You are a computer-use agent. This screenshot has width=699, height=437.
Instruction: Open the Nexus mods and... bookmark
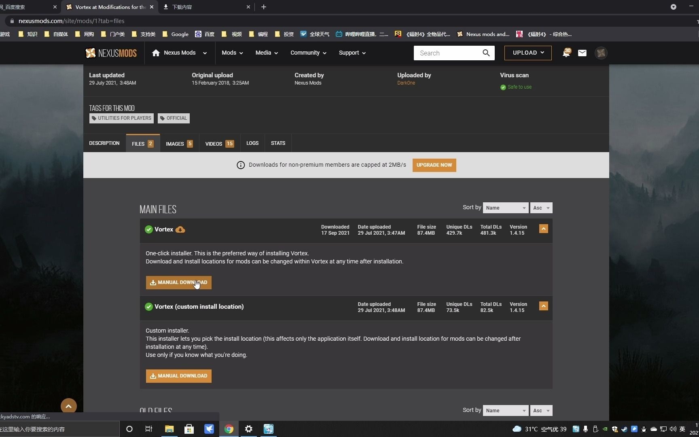[483, 34]
